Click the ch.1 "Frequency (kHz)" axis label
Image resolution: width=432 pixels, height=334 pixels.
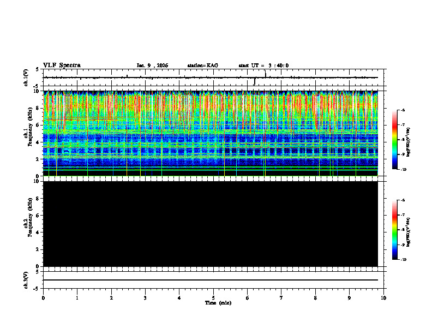point(30,126)
